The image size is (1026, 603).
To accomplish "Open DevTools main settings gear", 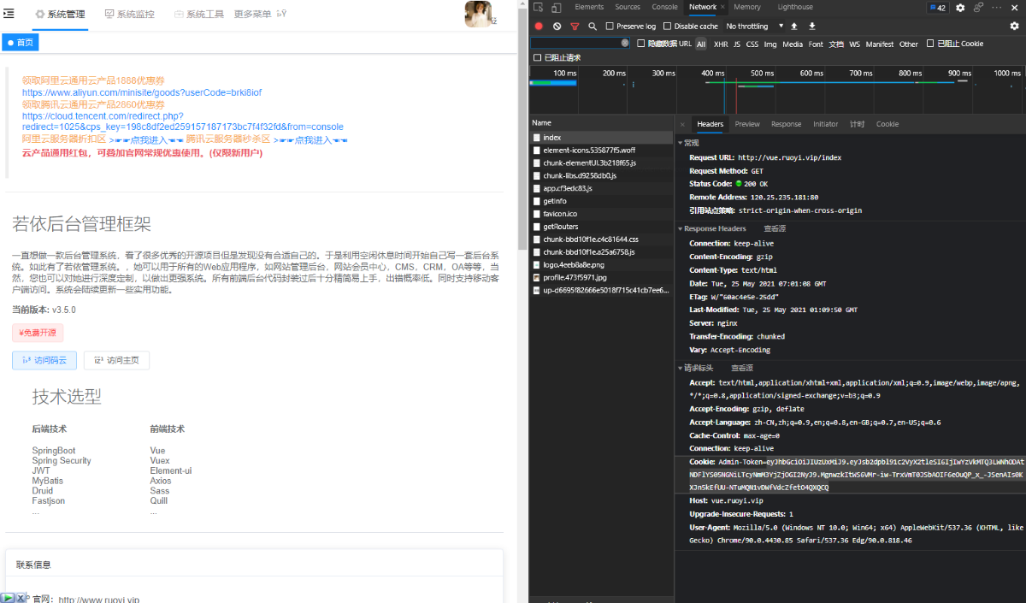I will (x=960, y=8).
